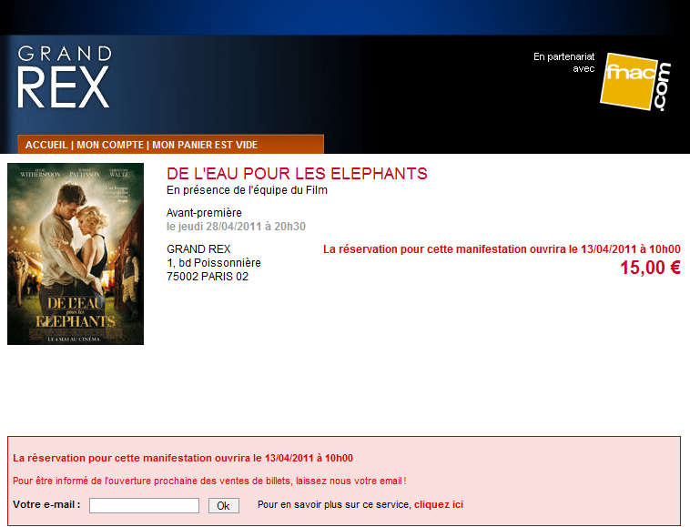Click the bold reservation notice in pink box
Viewport: 690px width, 527px height.
pos(183,458)
